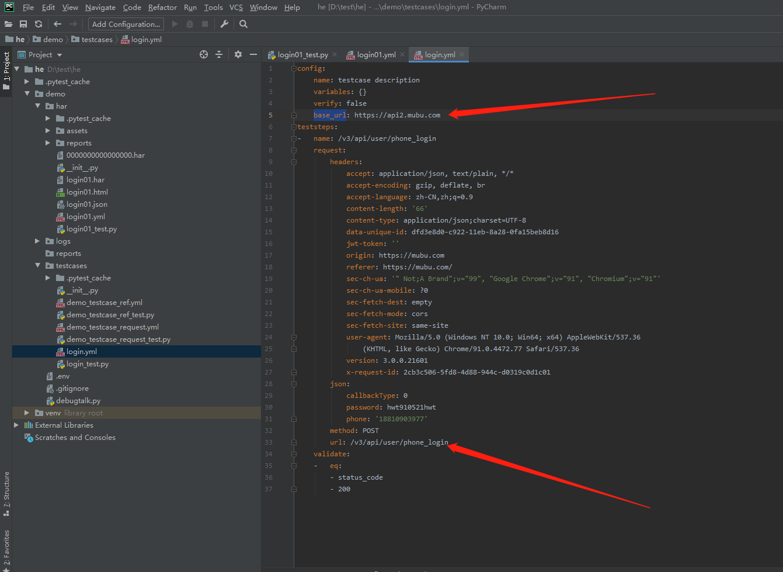
Task: Click line number 37 in gutter
Action: tap(269, 489)
